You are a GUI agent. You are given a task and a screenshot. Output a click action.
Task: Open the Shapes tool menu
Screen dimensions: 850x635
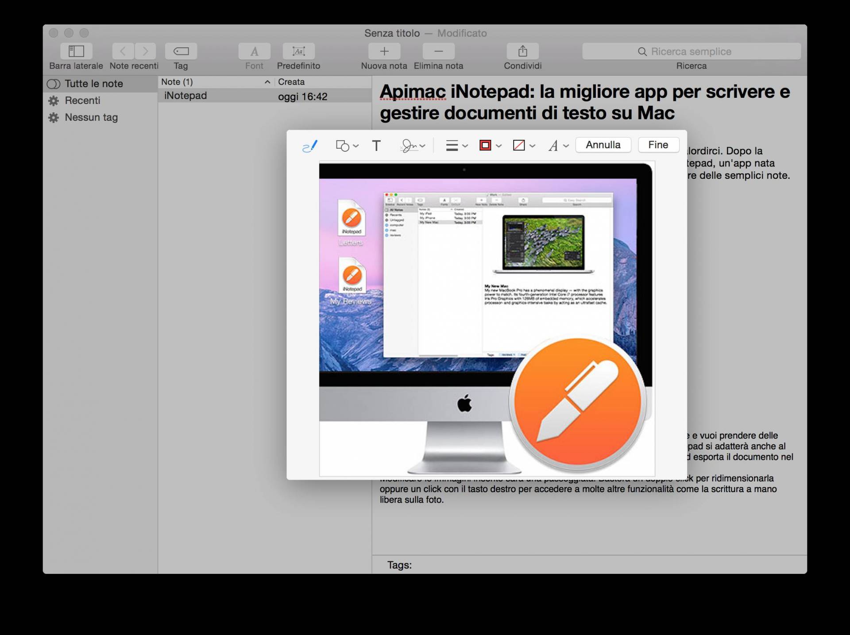pos(347,146)
